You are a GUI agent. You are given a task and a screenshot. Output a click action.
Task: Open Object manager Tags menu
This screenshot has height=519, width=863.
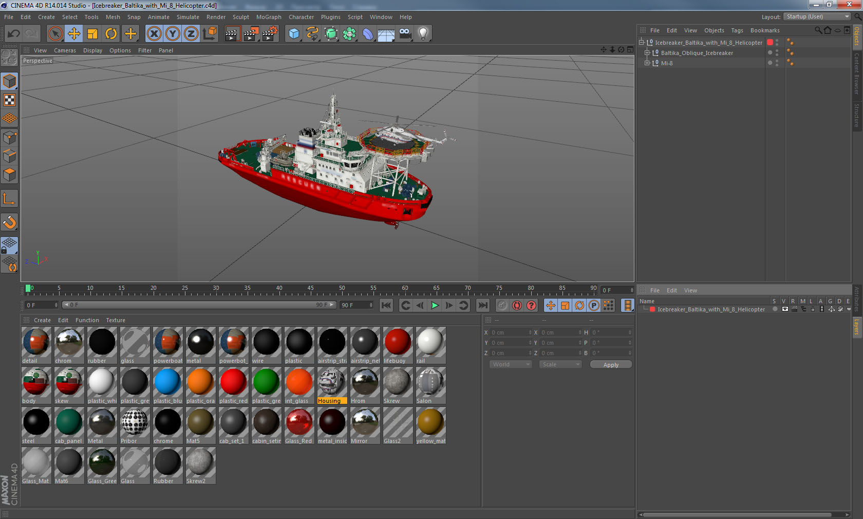[737, 30]
